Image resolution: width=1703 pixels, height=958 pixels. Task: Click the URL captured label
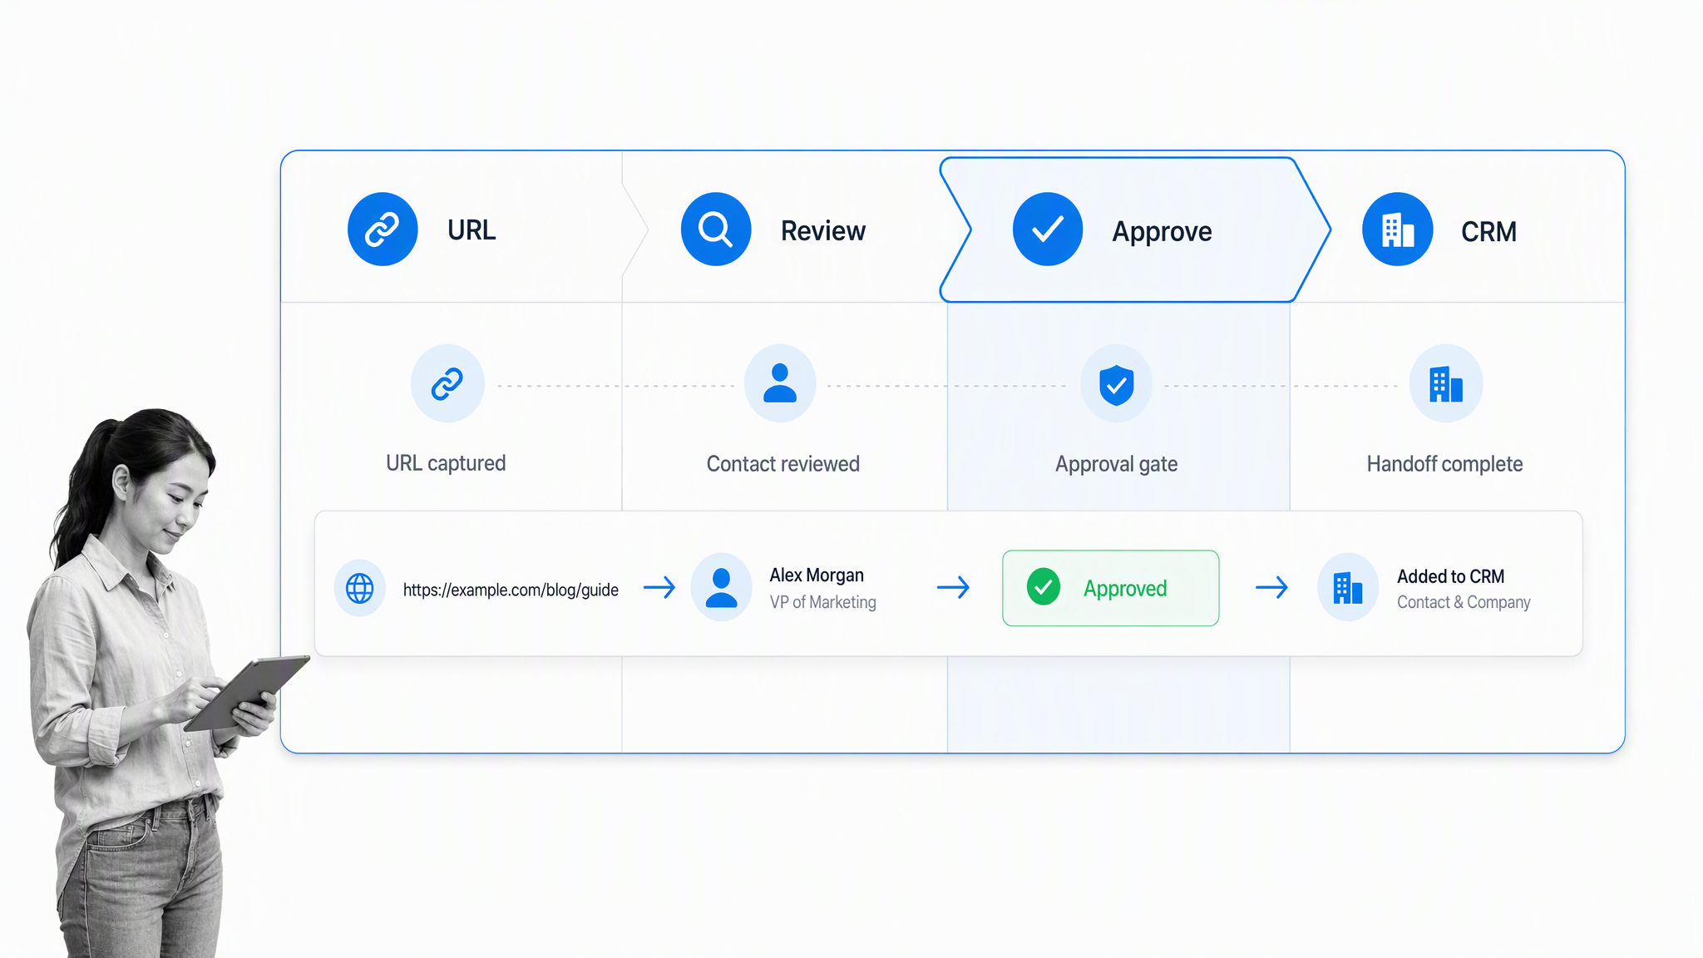(x=446, y=463)
